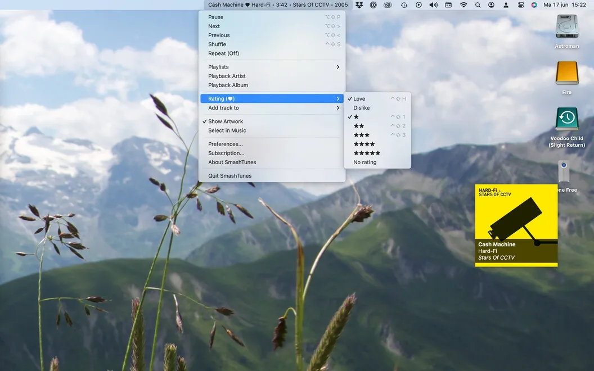Click the Siri icon in menu bar
594x371 pixels.
pyautogui.click(x=534, y=5)
